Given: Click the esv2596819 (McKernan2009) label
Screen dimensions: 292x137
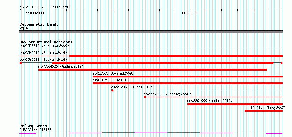Looking at the screenshot, I should tap(44, 46).
